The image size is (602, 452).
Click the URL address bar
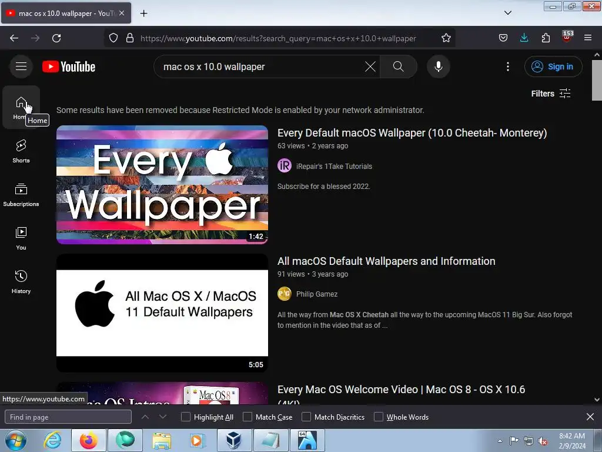coord(279,38)
